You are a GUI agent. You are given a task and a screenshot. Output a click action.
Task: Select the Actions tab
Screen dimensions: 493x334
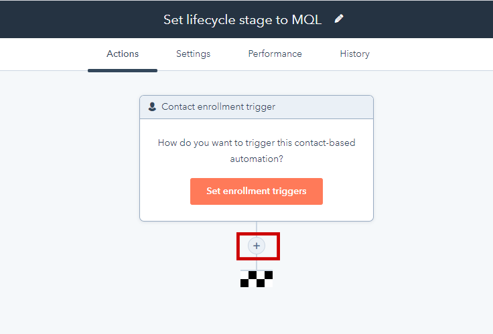pos(123,54)
